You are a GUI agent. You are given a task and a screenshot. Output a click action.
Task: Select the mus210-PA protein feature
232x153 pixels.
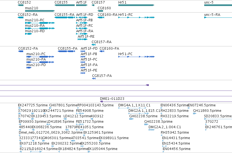pos(40,62)
